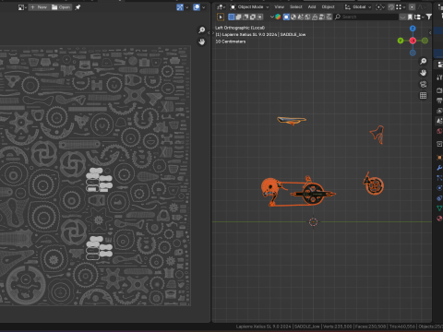Click the viewport zoom magnifier icon
443x332 pixels.
coord(424,61)
